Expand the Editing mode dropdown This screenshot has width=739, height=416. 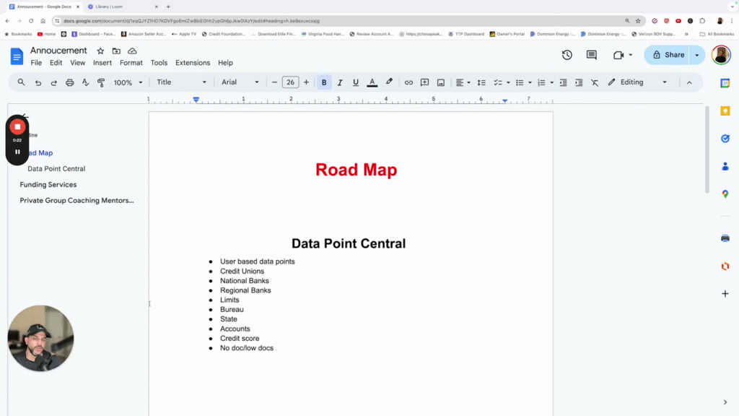pyautogui.click(x=638, y=82)
